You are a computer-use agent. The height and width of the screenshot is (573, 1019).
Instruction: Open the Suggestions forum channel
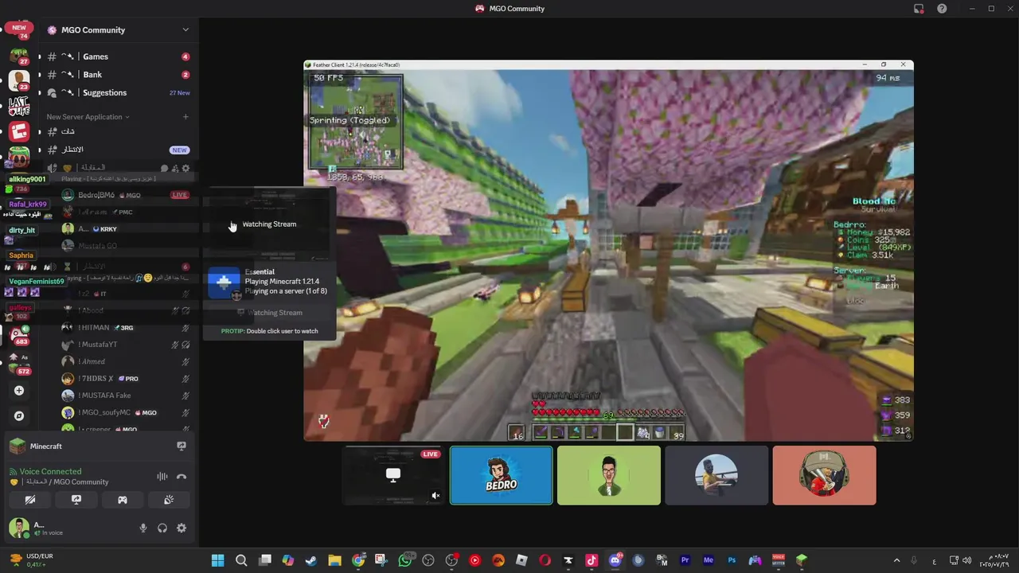118,92
